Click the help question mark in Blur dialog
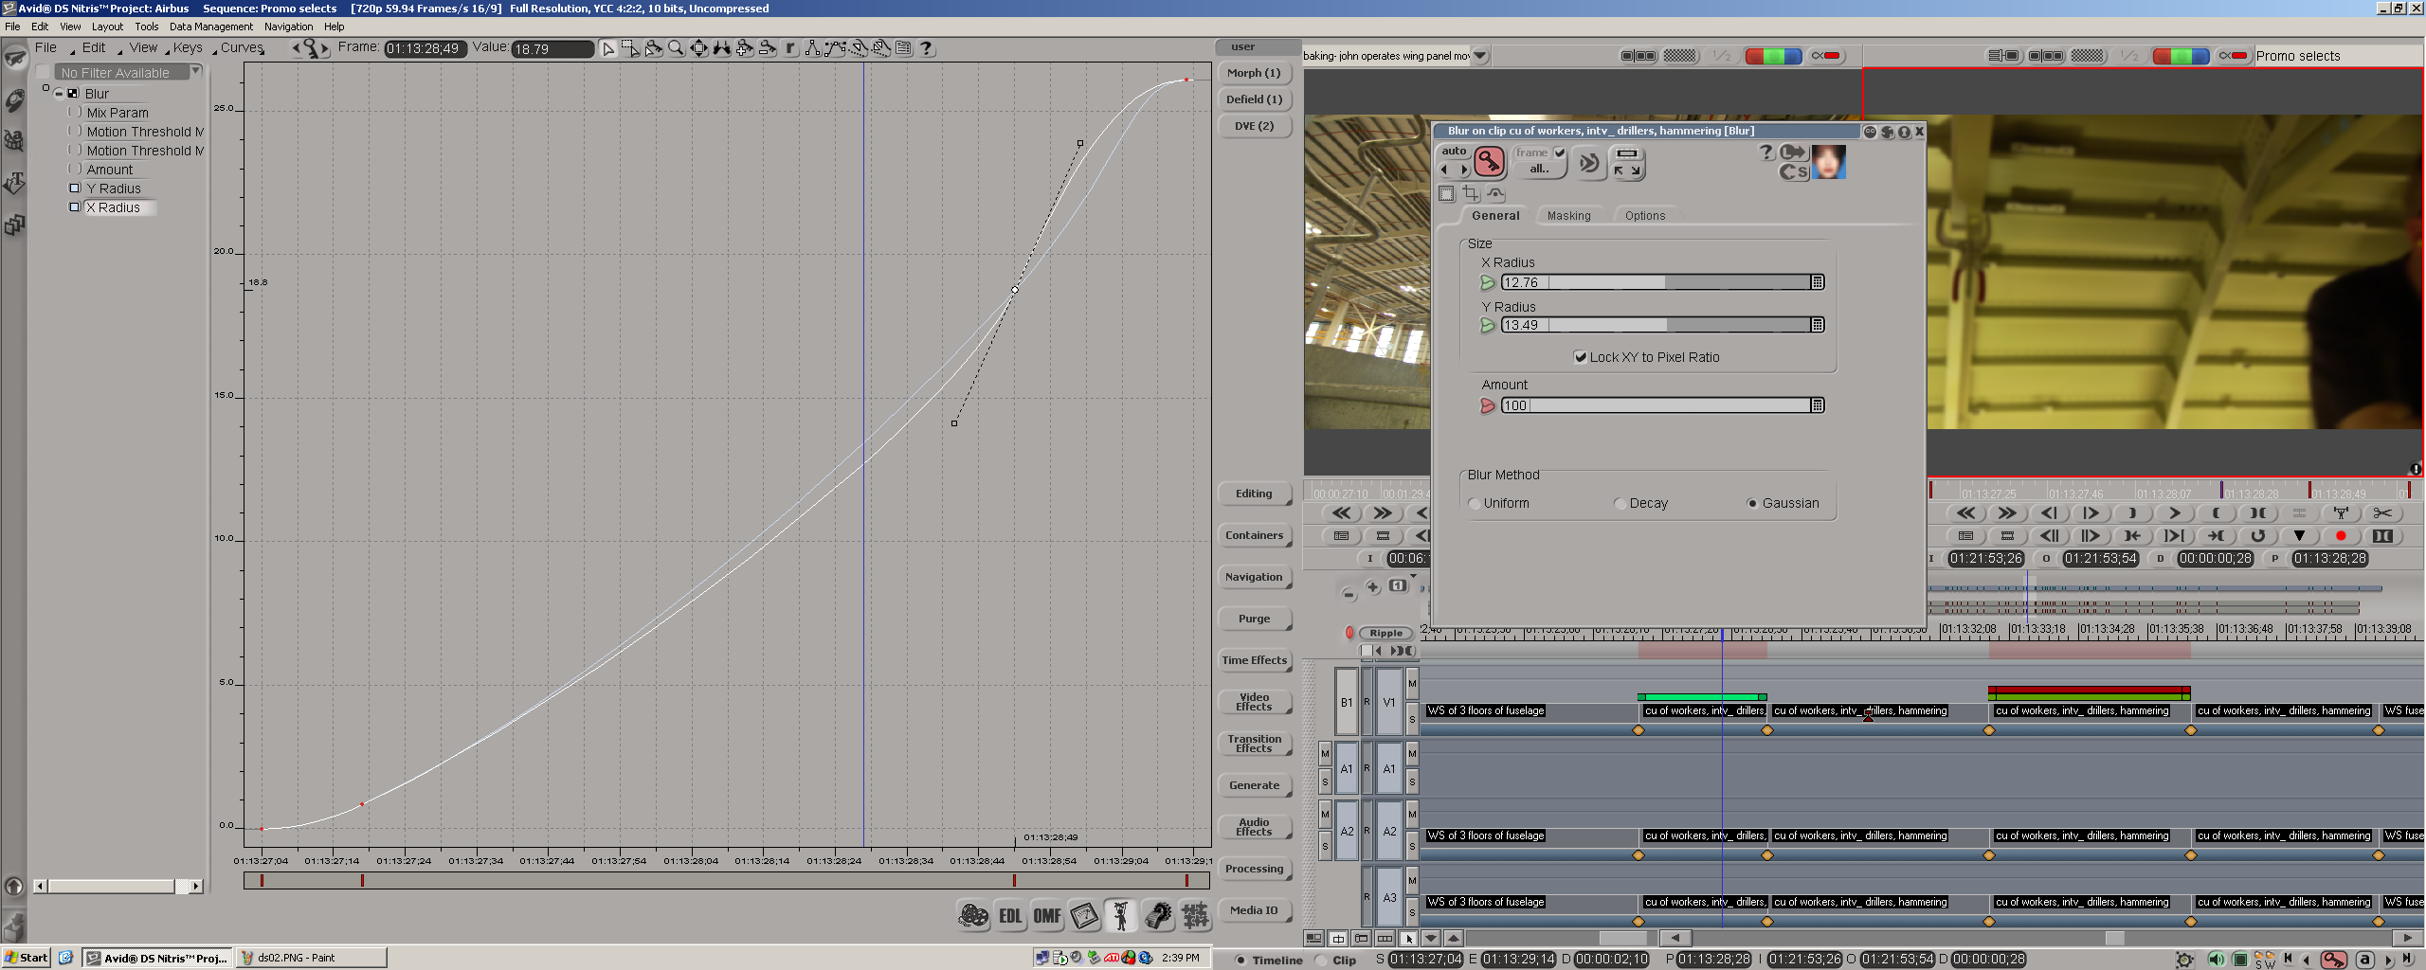 click(1766, 153)
